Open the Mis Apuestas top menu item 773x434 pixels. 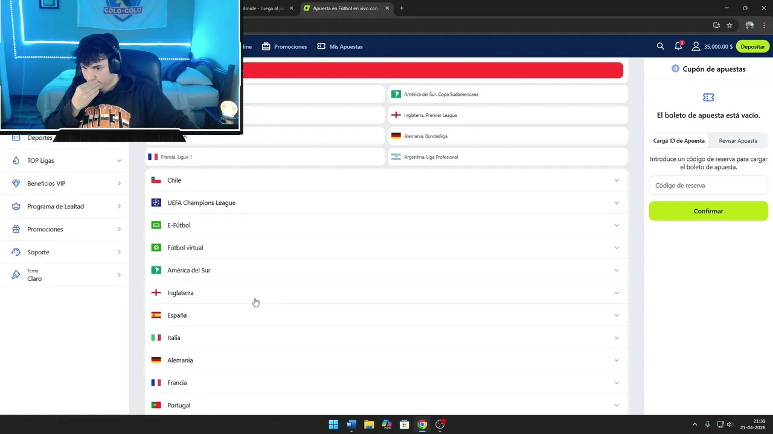(340, 46)
